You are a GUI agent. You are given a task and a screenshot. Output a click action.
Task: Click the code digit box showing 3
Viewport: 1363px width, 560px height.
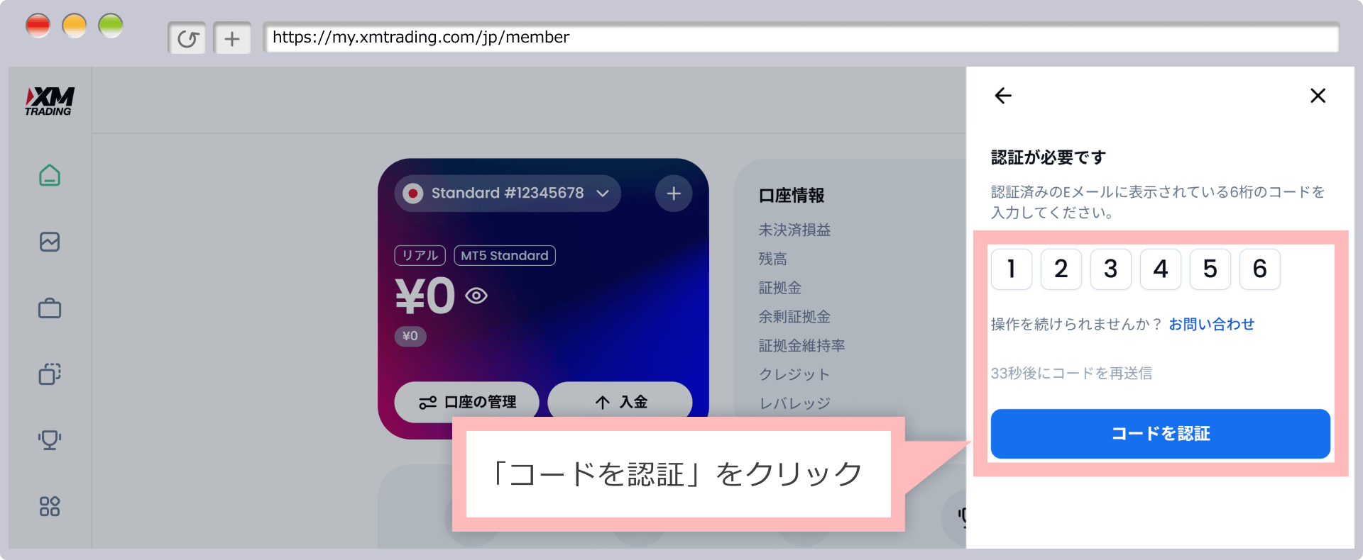pyautogui.click(x=1111, y=269)
